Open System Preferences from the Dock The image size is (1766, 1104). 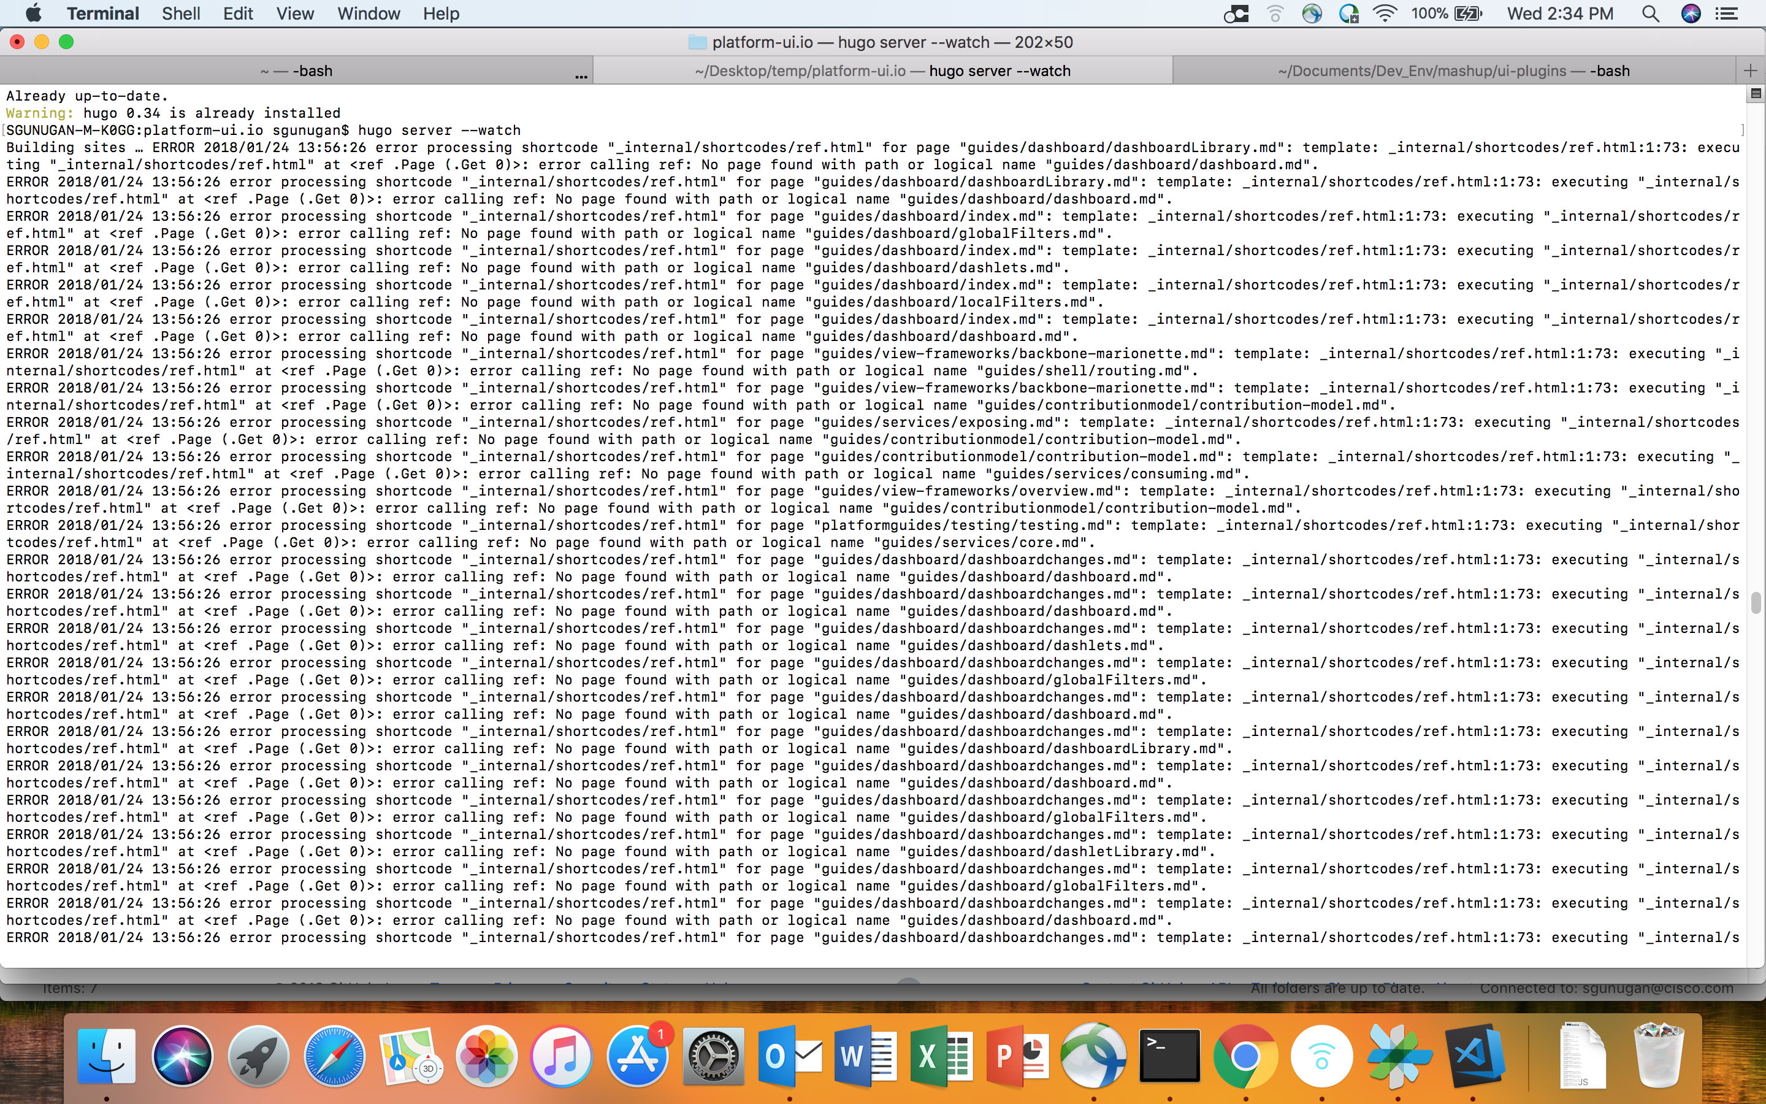pyautogui.click(x=713, y=1055)
